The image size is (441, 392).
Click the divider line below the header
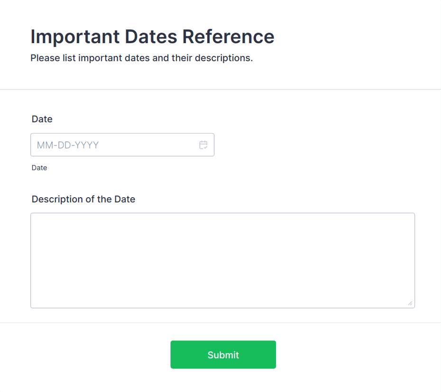coord(220,89)
